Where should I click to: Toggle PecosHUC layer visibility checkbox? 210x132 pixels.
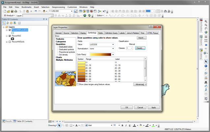click(10, 36)
